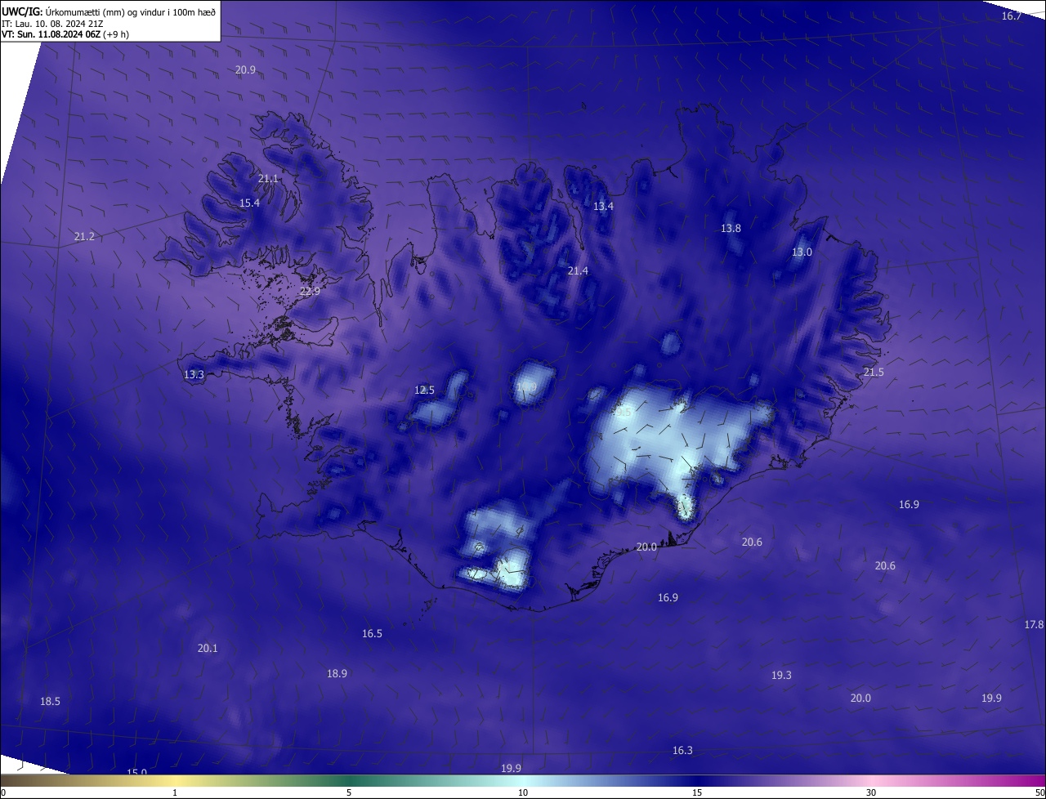Click the map value 21.1

click(268, 179)
